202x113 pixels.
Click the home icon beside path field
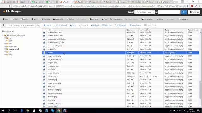point(3,25)
